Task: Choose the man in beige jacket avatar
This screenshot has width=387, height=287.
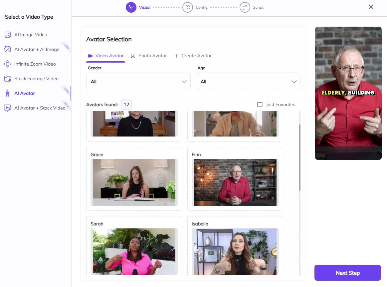Action: (x=235, y=124)
